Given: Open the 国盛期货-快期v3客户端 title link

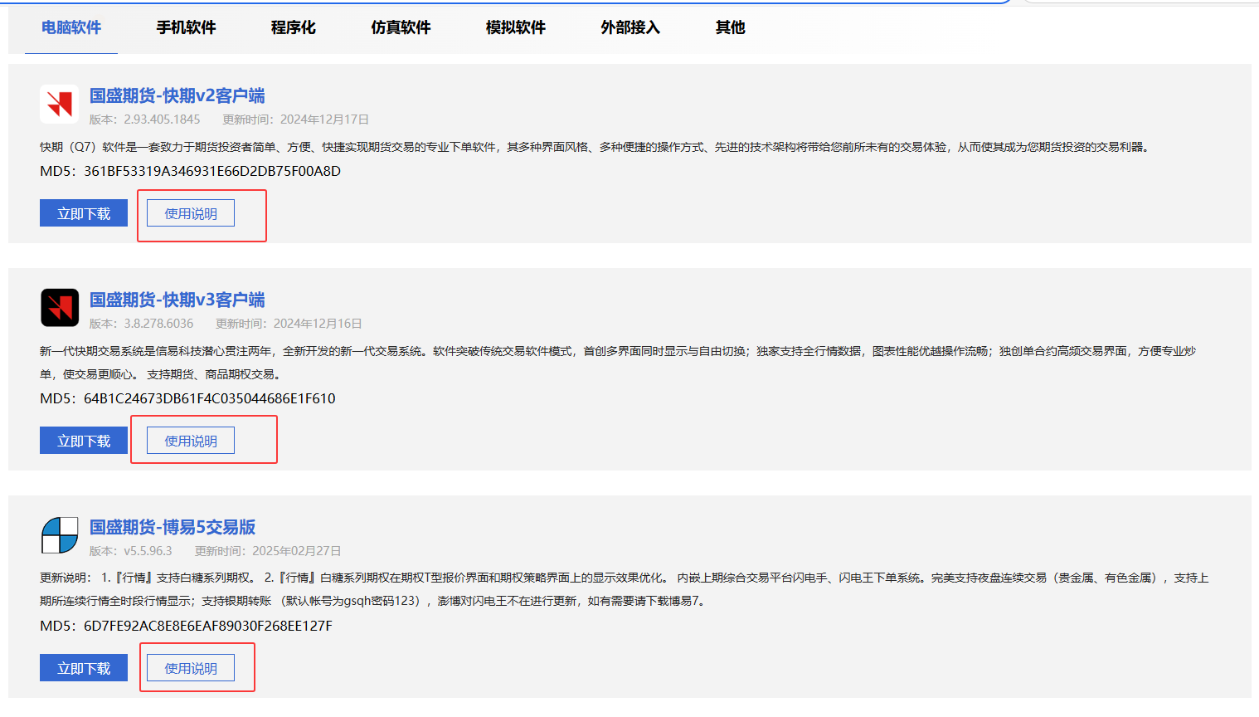Looking at the screenshot, I should point(177,300).
